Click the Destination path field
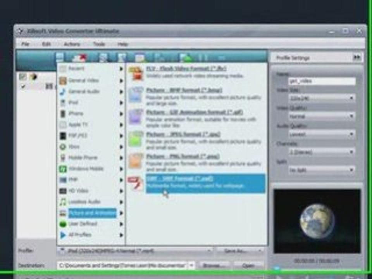372x279 pixels. click(x=122, y=265)
